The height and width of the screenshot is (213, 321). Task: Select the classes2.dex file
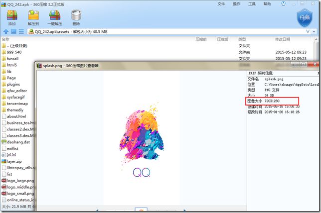18,129
